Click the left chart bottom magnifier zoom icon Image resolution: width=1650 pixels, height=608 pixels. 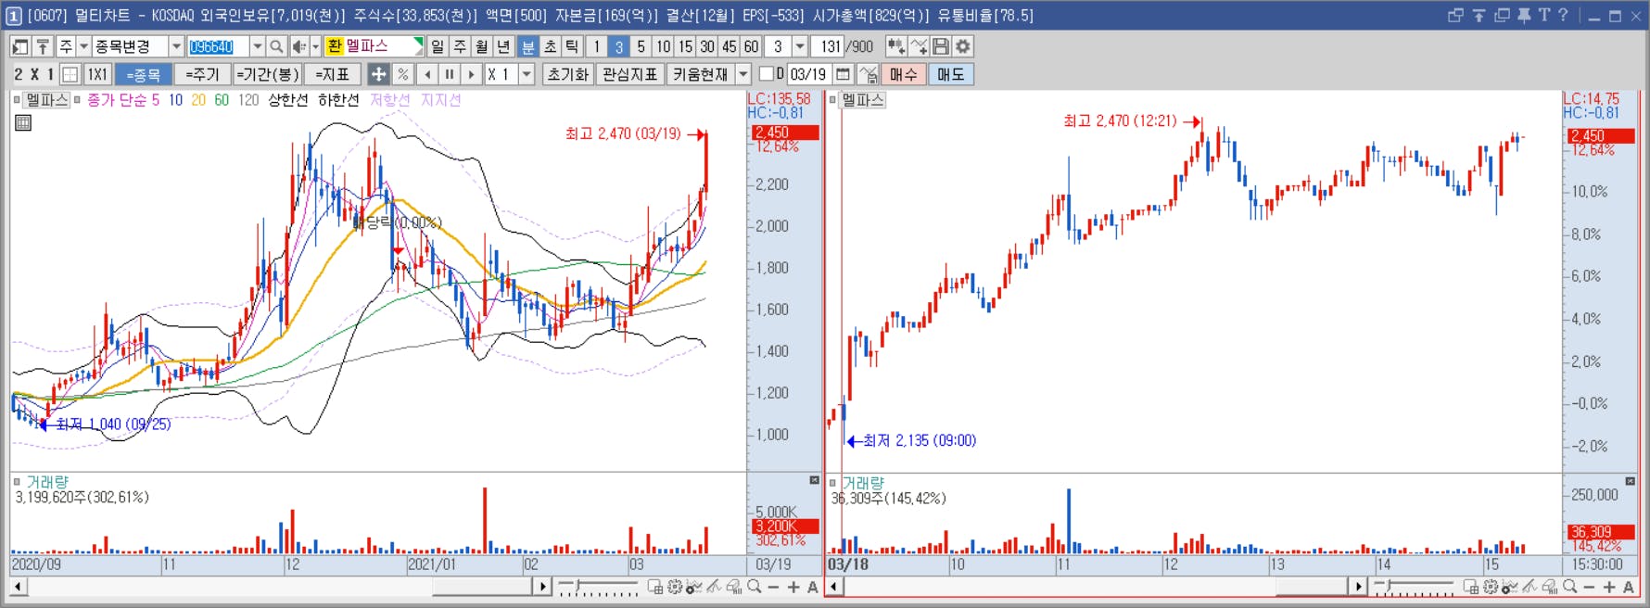755,587
